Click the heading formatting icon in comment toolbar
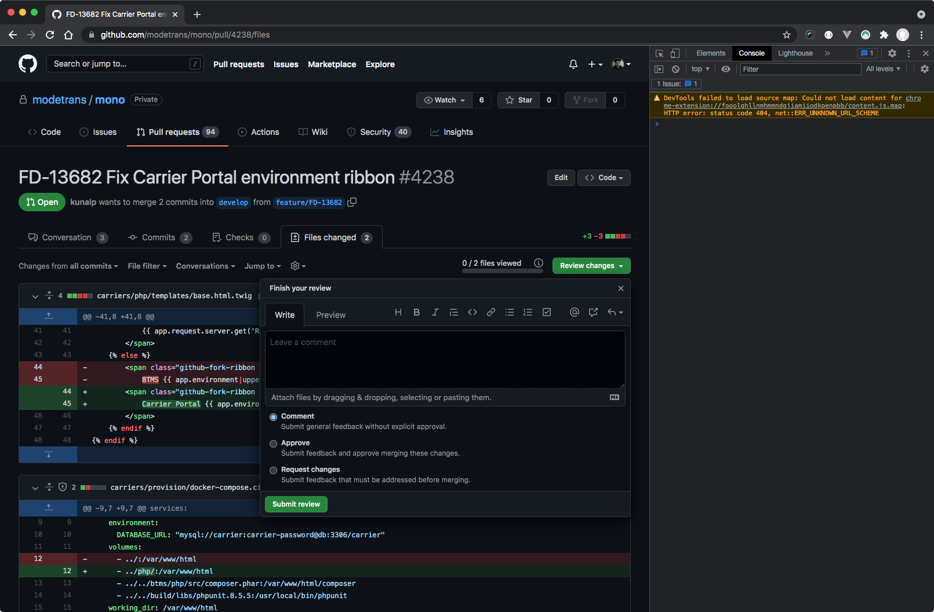Screen dimensions: 934x612 [398, 312]
